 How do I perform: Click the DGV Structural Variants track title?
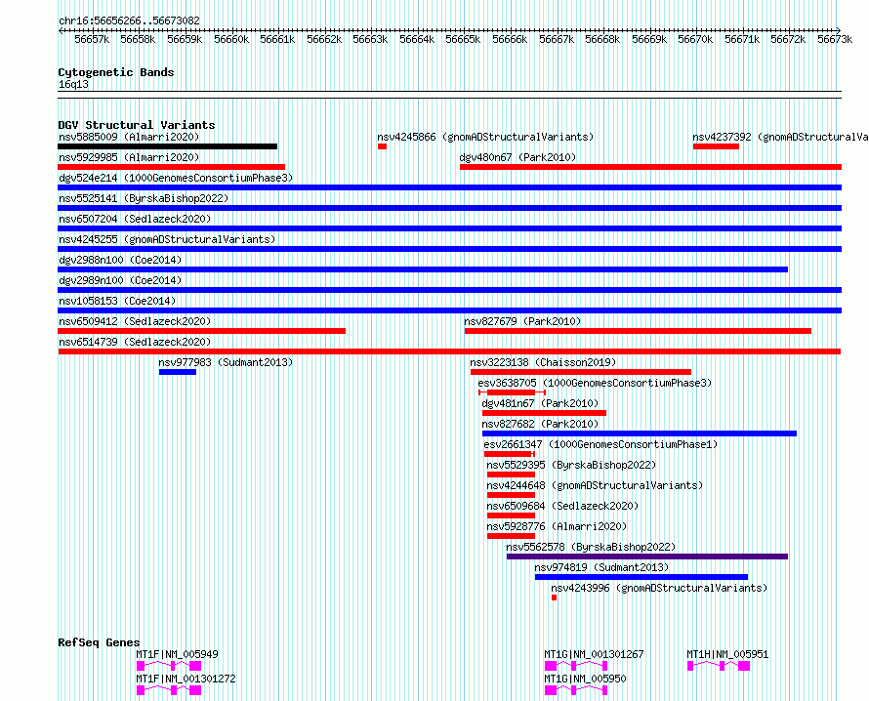coord(137,125)
